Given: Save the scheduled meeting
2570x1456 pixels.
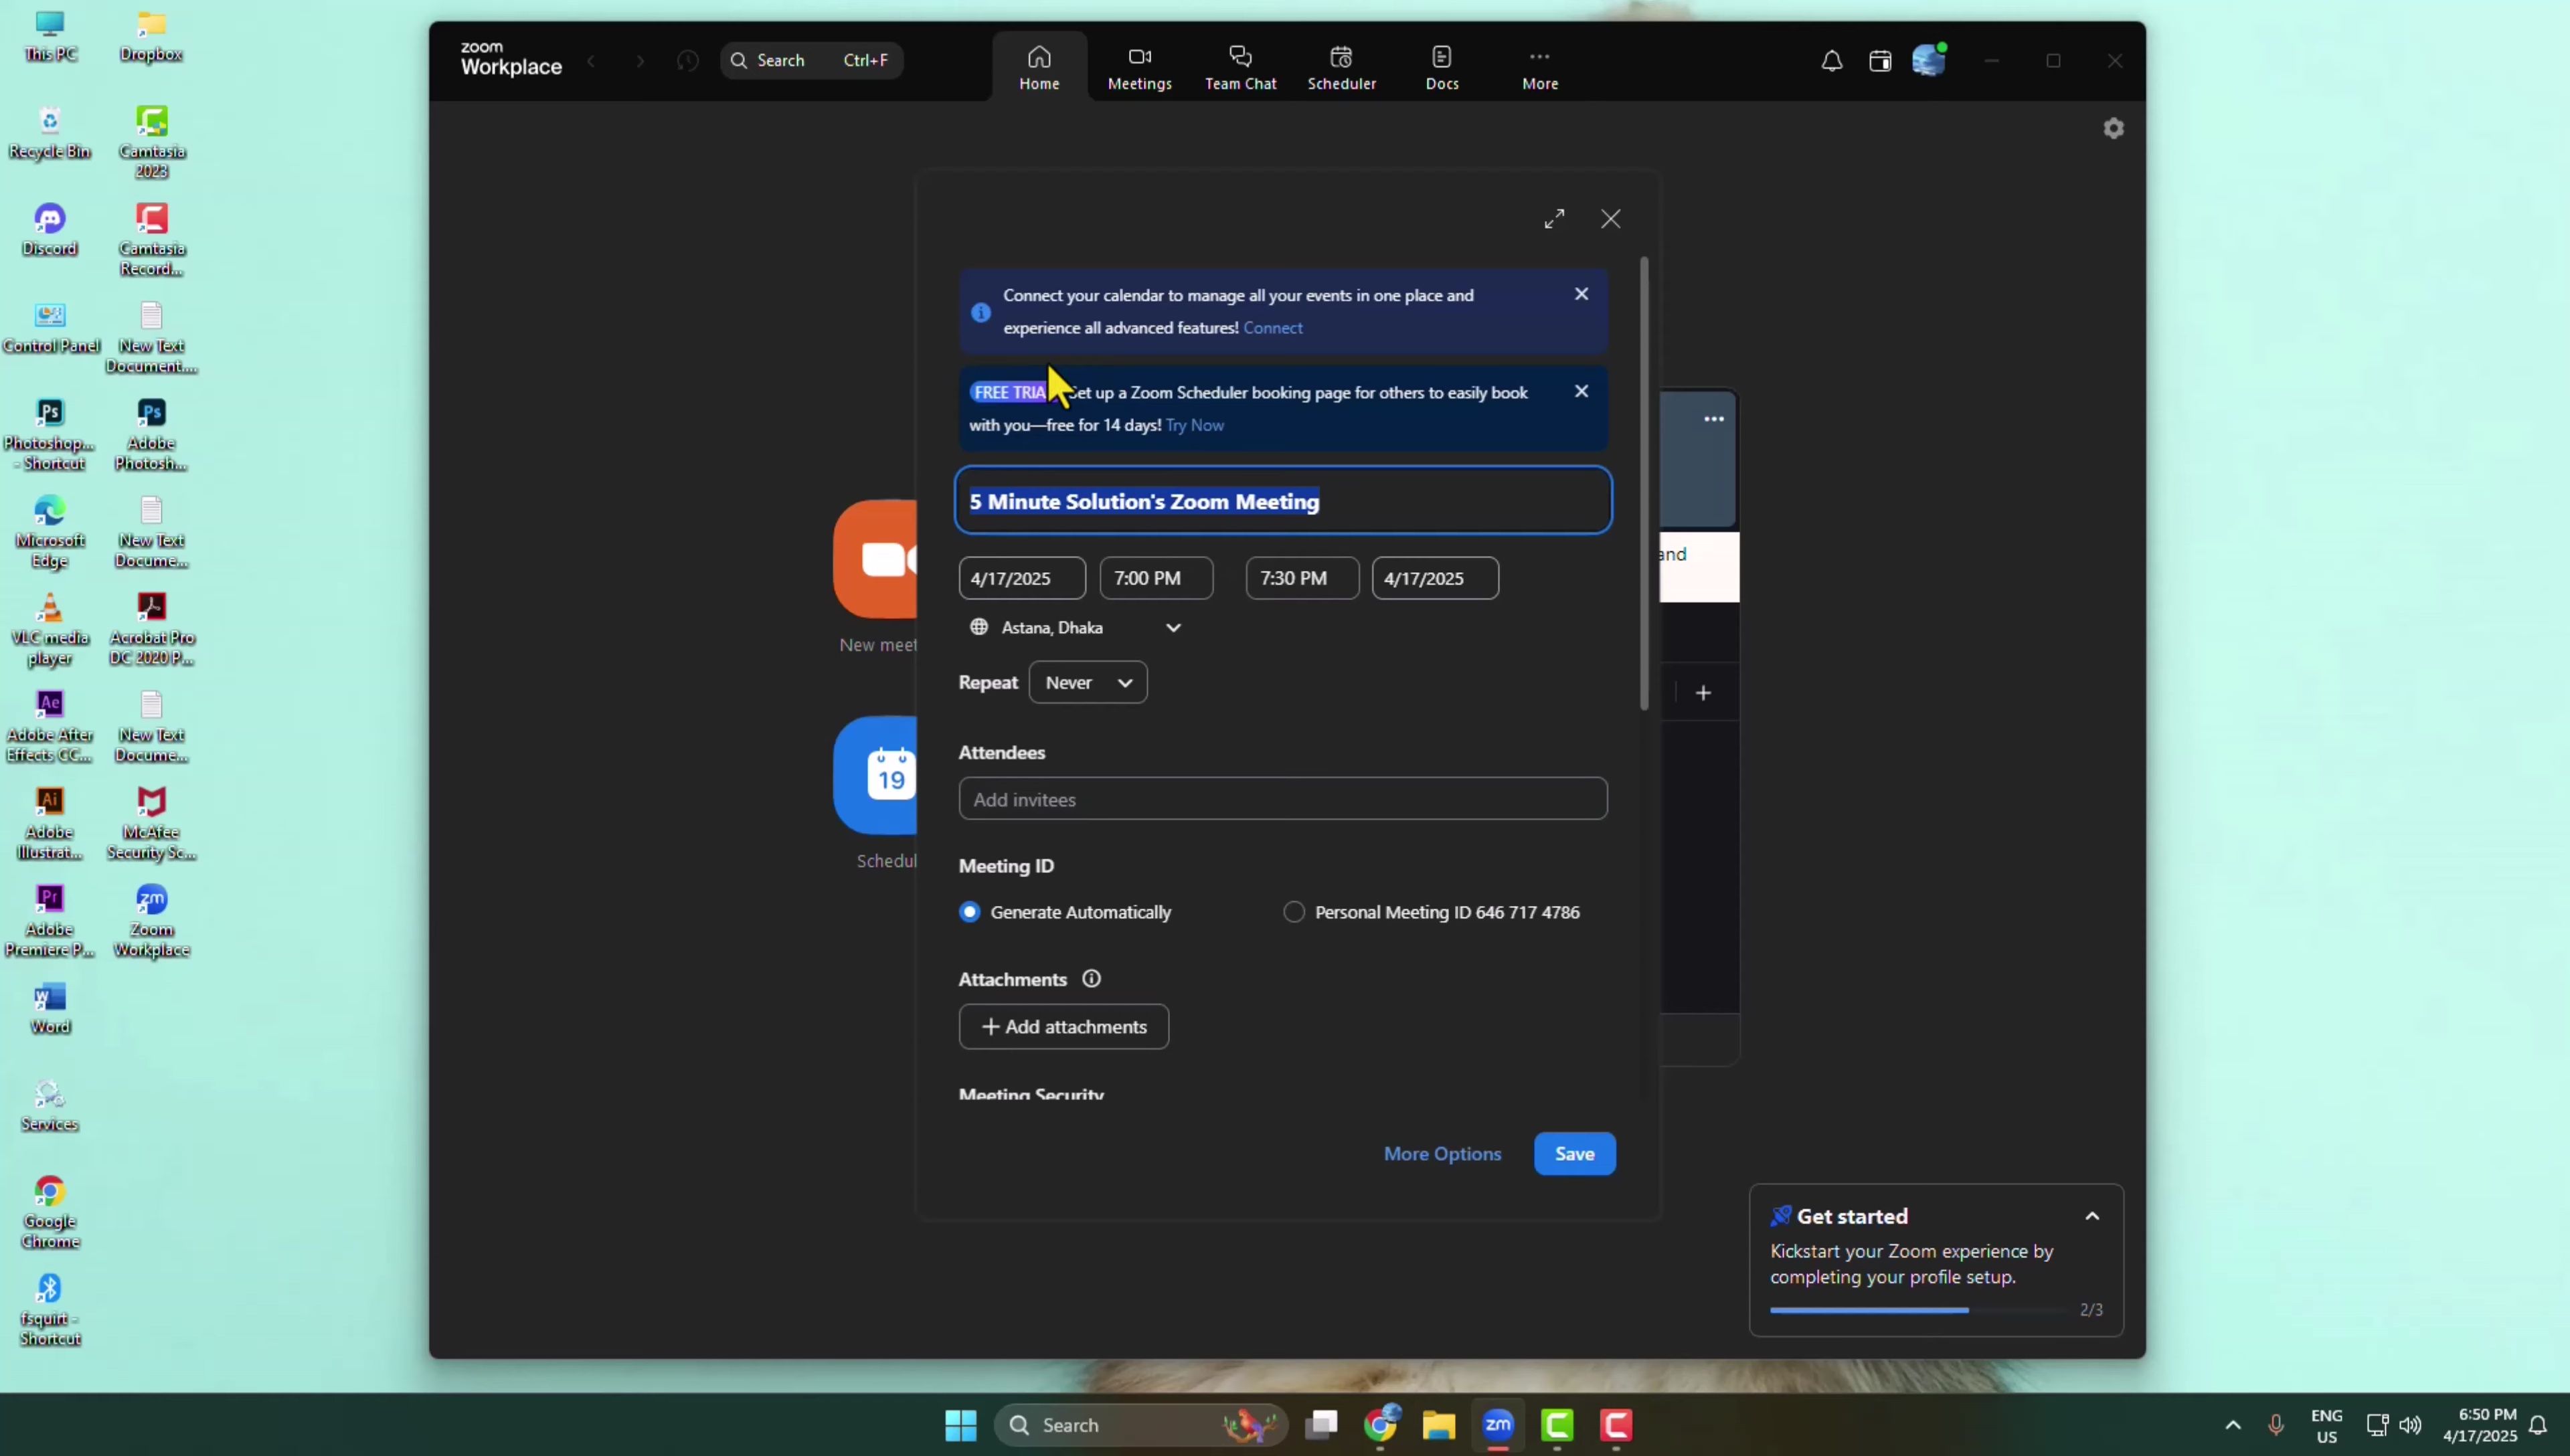Looking at the screenshot, I should [x=1573, y=1154].
